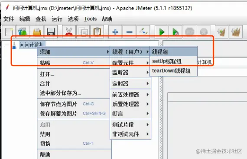Click the Copy toolbar icon

(x=83, y=32)
